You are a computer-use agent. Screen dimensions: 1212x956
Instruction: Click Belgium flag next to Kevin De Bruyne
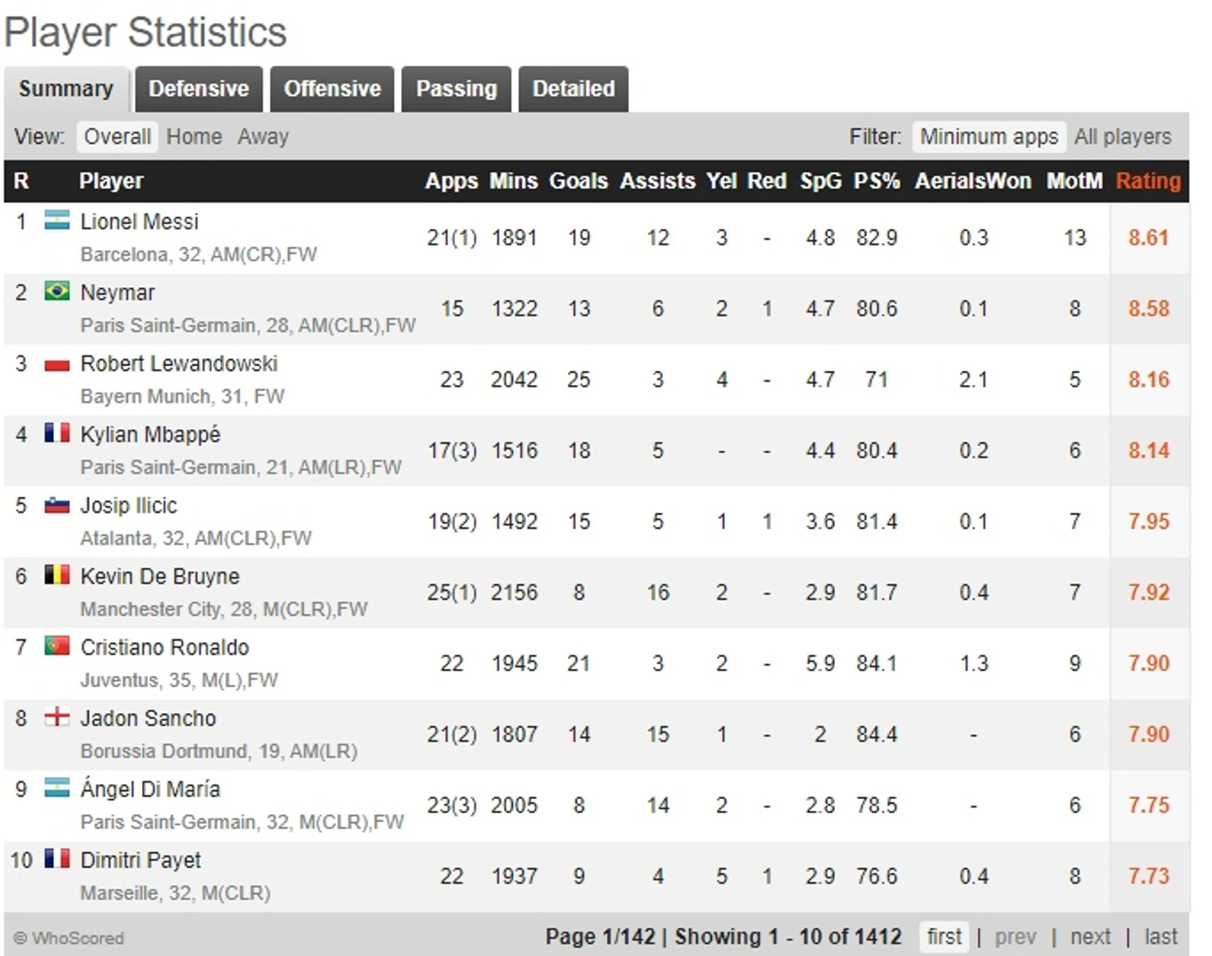(x=56, y=575)
